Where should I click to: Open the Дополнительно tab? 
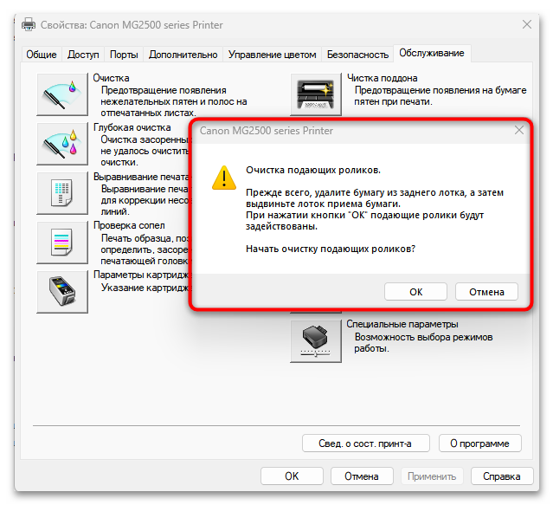pos(183,55)
